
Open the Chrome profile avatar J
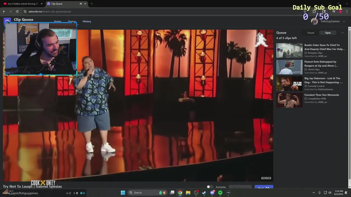[x=340, y=11]
